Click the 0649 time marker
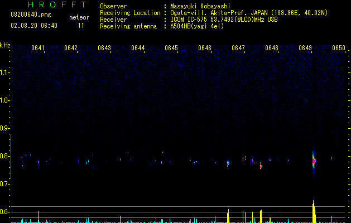The width and height of the screenshot is (351, 223). tap(305, 48)
